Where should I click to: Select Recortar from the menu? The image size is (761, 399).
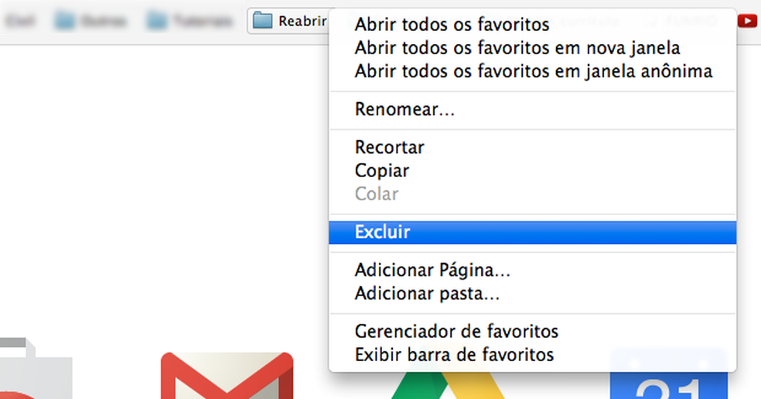click(389, 147)
